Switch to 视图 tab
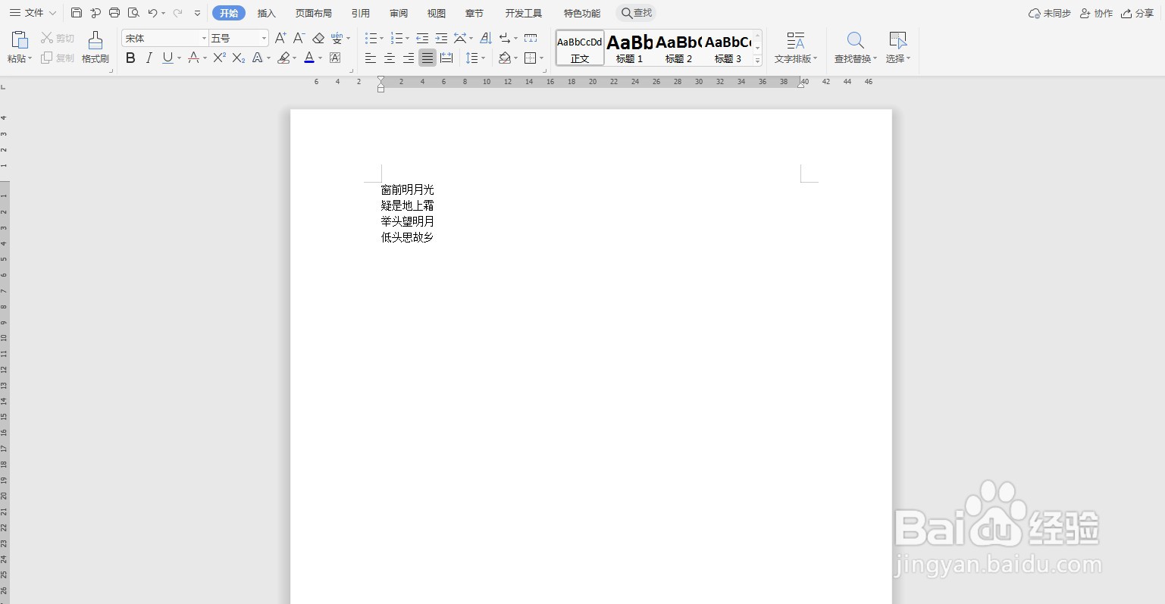Viewport: 1165px width, 604px height. click(437, 13)
